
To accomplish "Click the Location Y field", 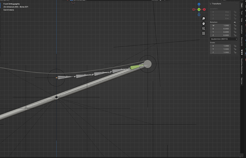I will click(220, 15).
